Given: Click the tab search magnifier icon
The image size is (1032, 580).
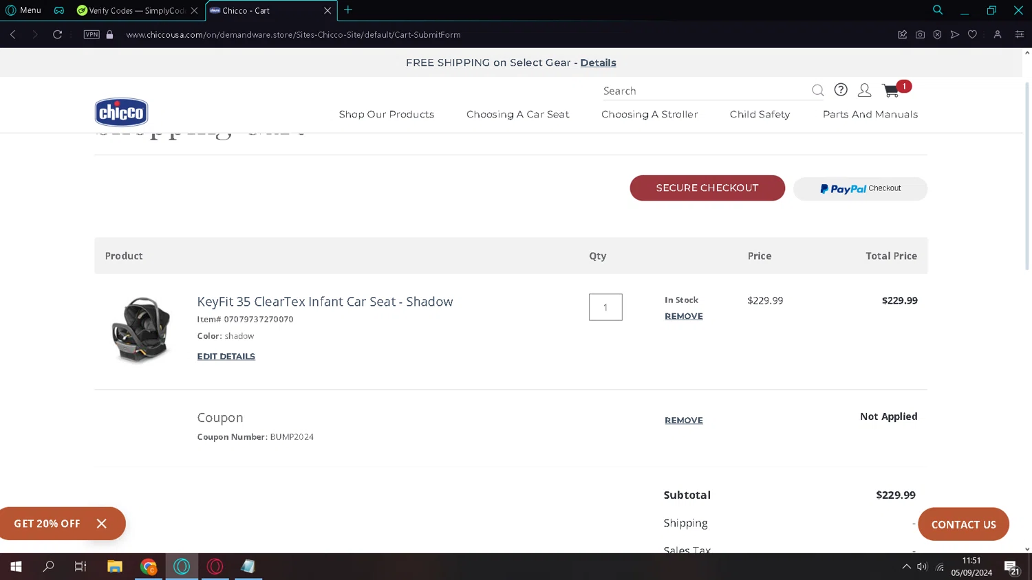Looking at the screenshot, I should 938,10.
